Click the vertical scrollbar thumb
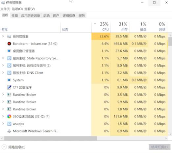The image size is (172, 153). (170, 41)
